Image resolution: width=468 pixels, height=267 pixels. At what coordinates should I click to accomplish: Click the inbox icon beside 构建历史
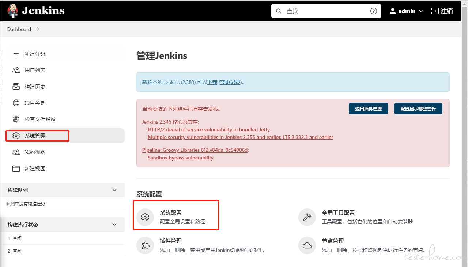pos(16,87)
